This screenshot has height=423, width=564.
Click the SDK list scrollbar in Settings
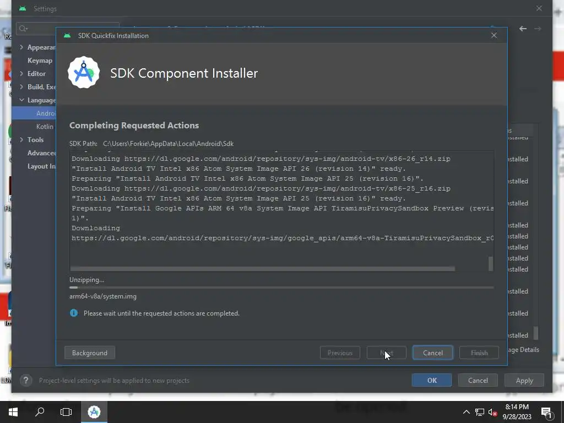pos(535,333)
